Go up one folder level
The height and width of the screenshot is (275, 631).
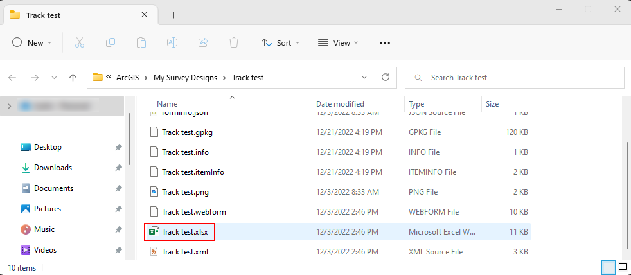click(x=73, y=78)
